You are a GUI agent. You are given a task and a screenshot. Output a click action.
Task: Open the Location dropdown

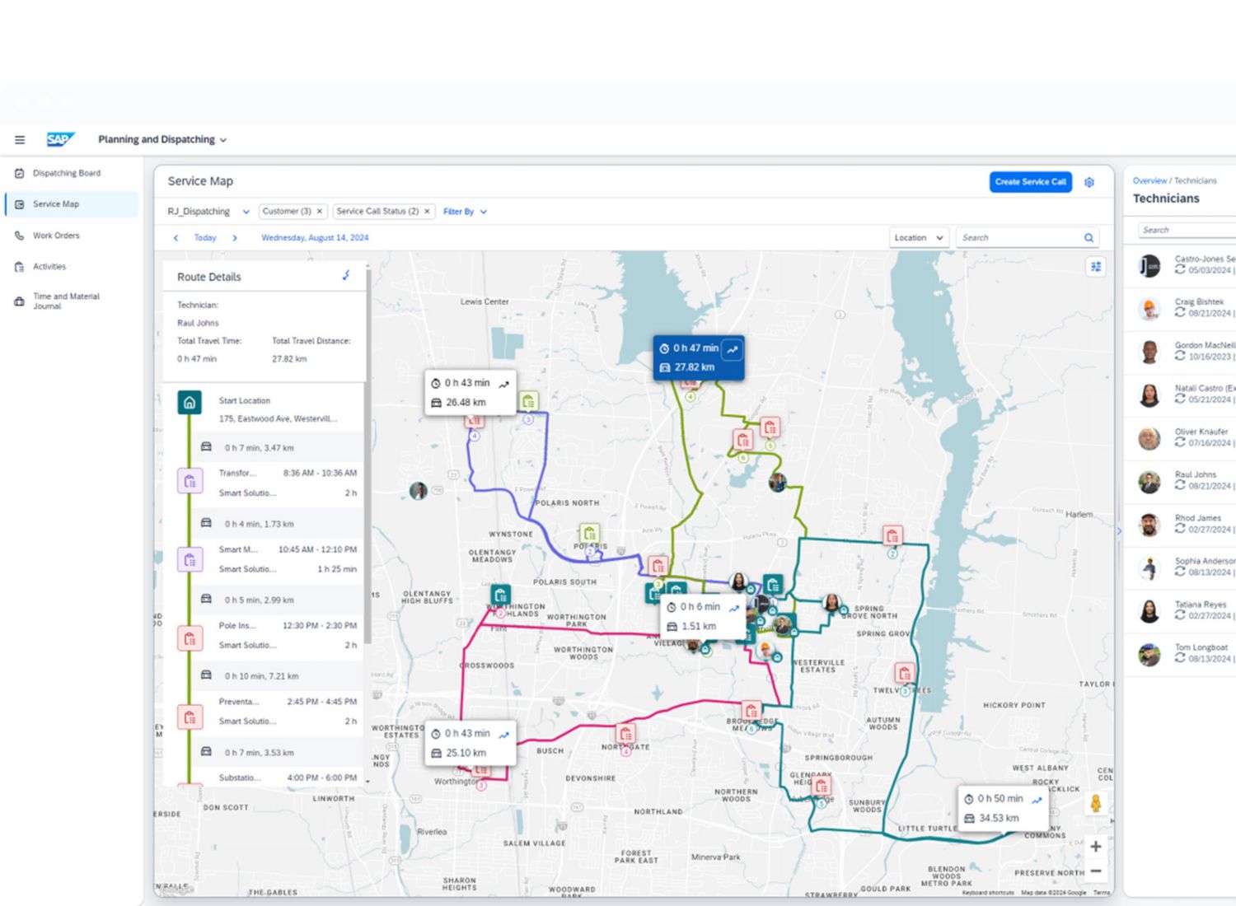(x=919, y=238)
